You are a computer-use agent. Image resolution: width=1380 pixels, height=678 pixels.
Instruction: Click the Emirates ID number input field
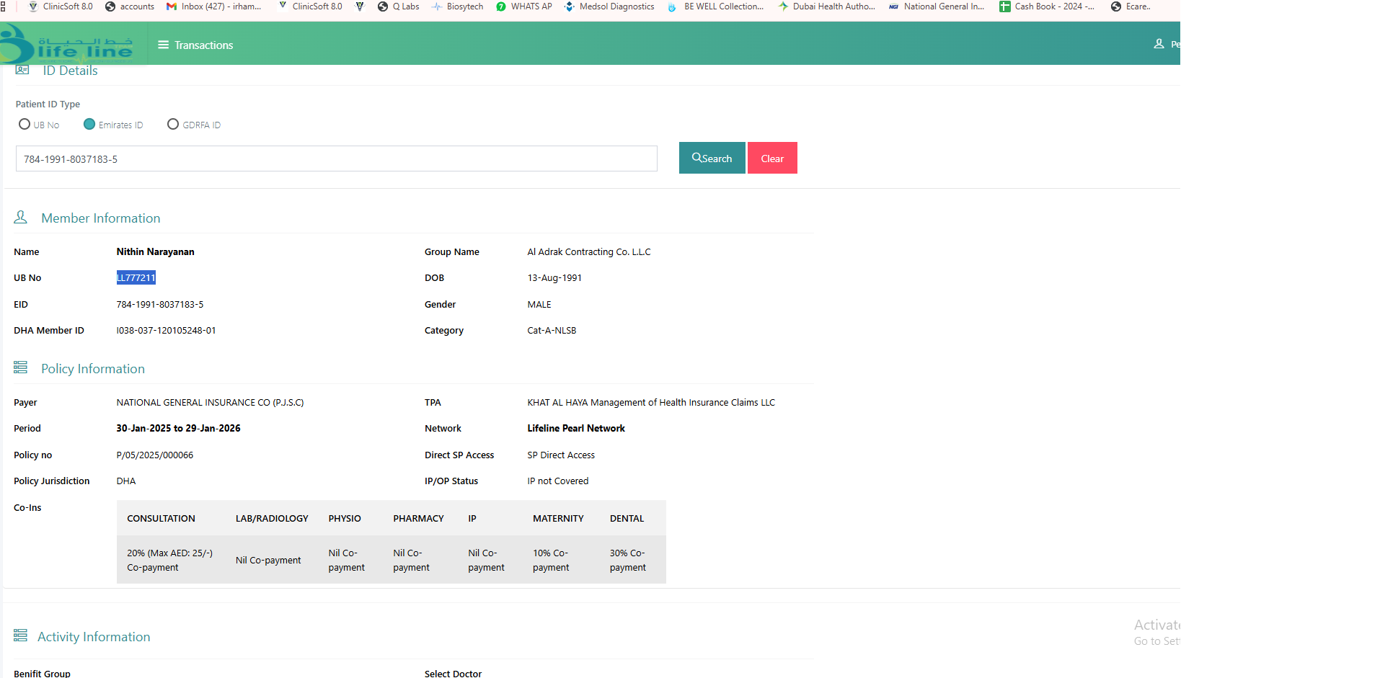point(336,159)
